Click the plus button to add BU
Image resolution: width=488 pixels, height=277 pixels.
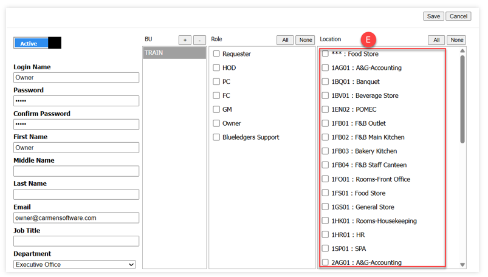[x=185, y=40]
